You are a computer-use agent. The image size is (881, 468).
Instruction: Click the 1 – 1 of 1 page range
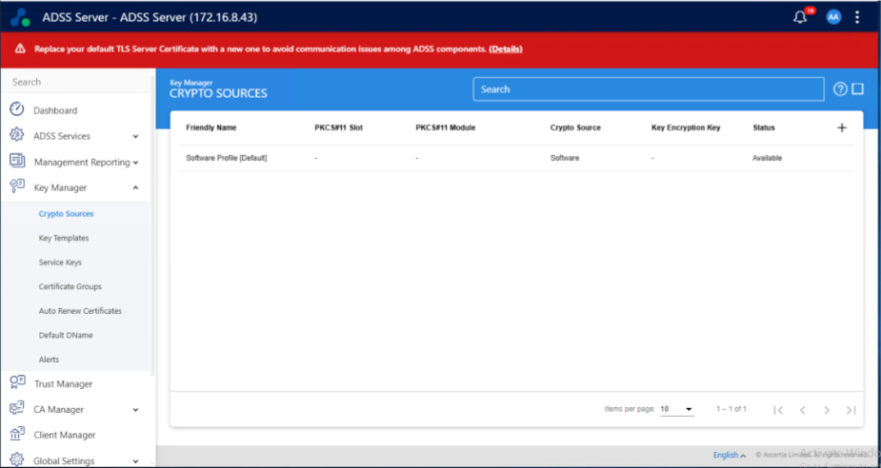[x=731, y=409]
